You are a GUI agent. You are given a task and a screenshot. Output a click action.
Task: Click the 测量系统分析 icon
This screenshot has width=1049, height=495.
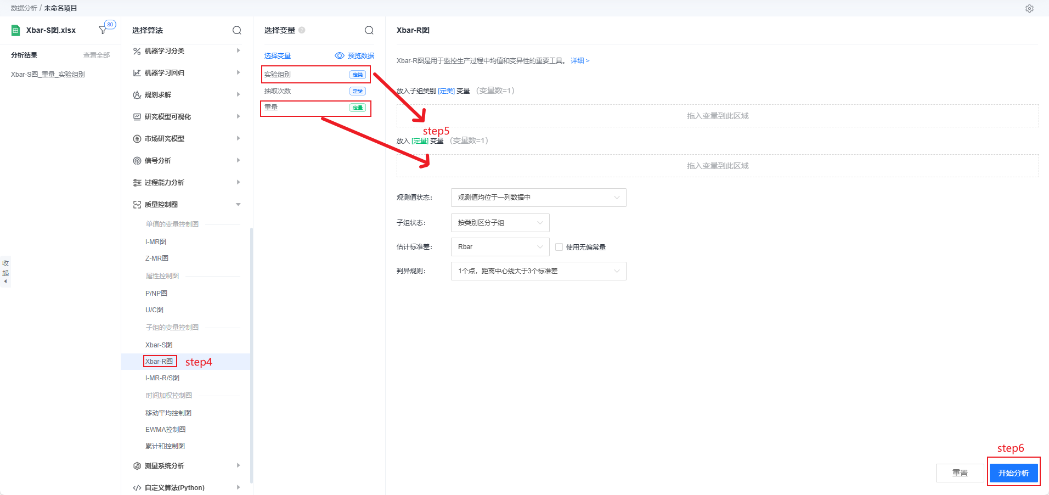tap(137, 466)
